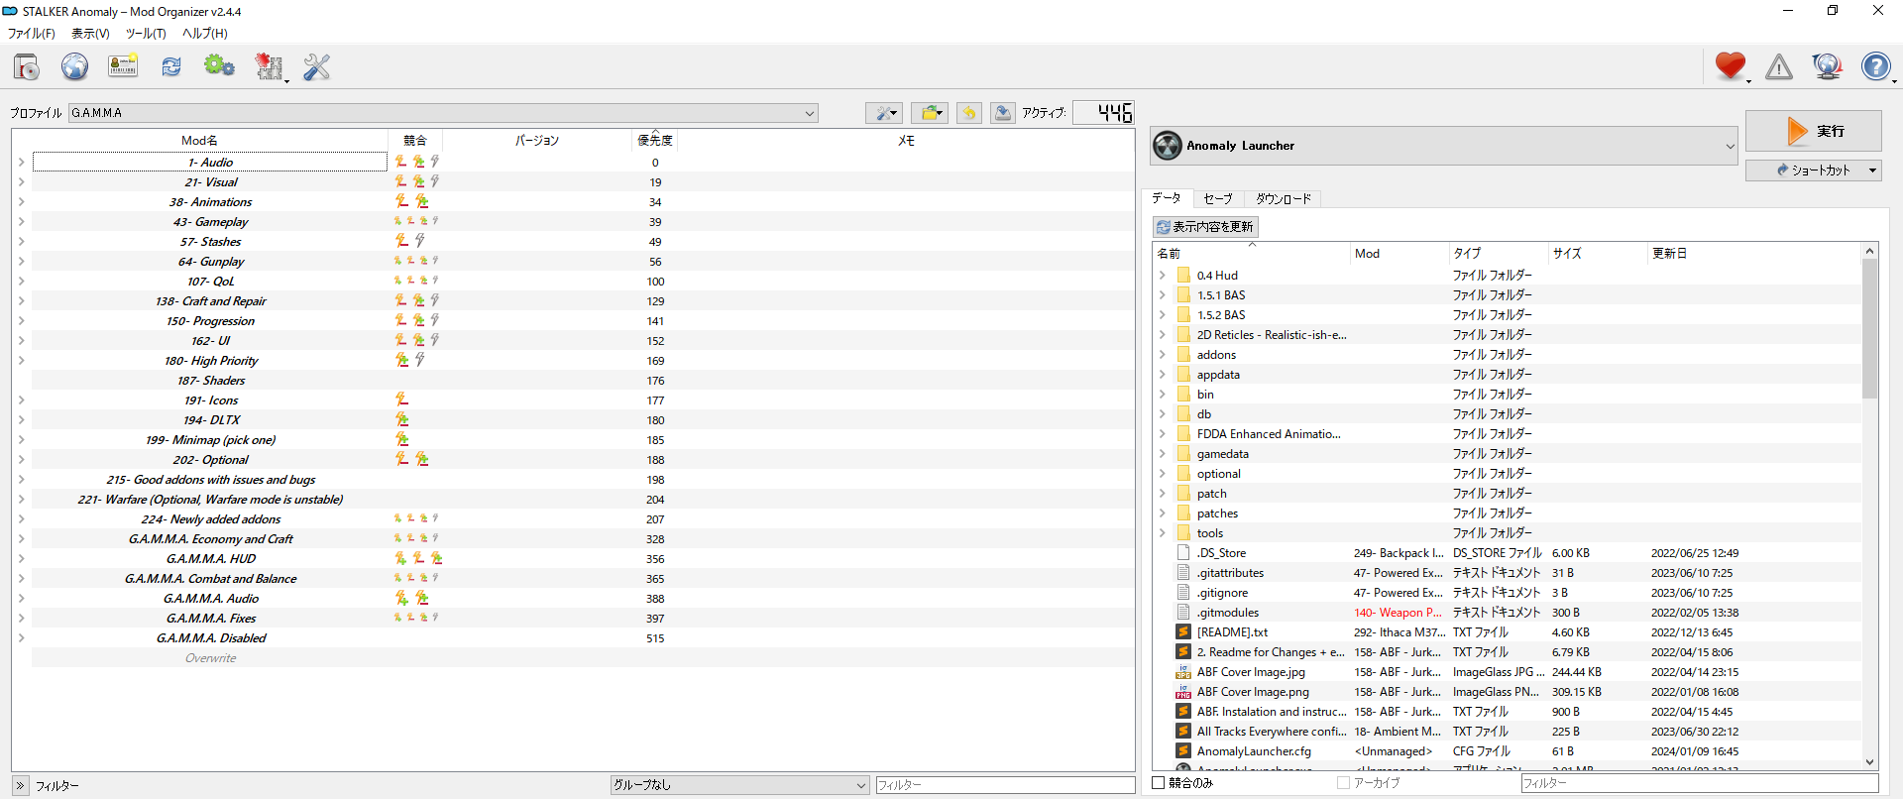Open the ファイル(F) menu
This screenshot has width=1903, height=799.
pos(32,34)
